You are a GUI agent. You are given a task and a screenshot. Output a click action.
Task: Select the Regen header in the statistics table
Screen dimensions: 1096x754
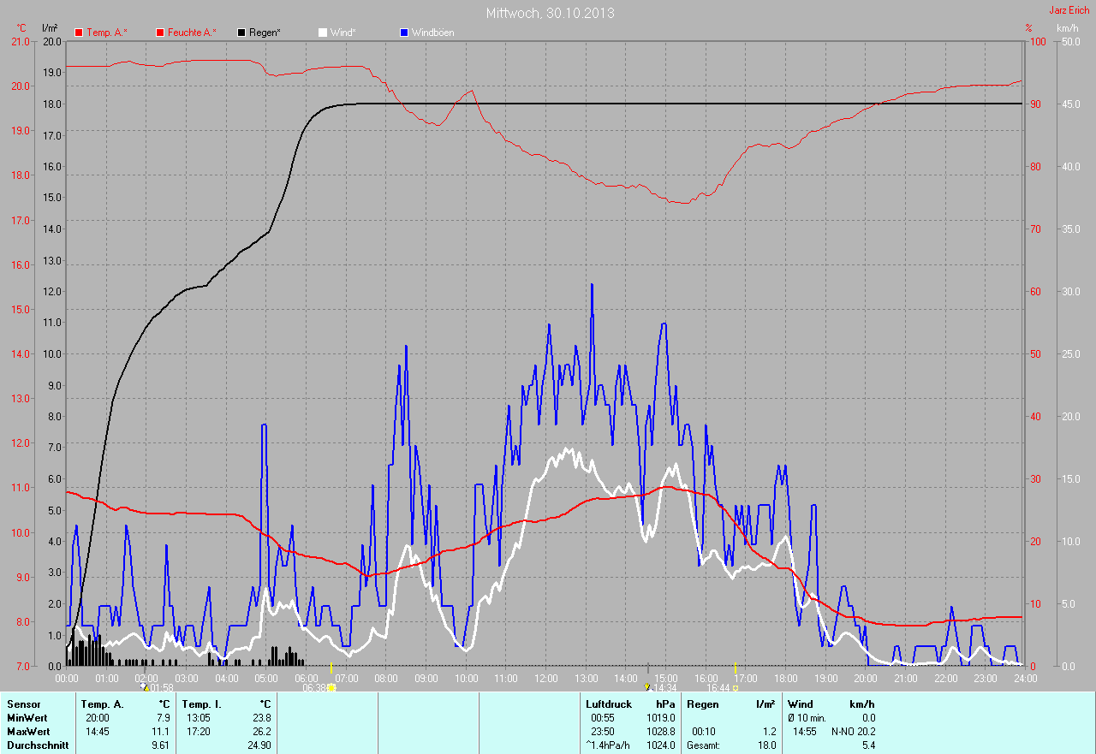tap(701, 704)
